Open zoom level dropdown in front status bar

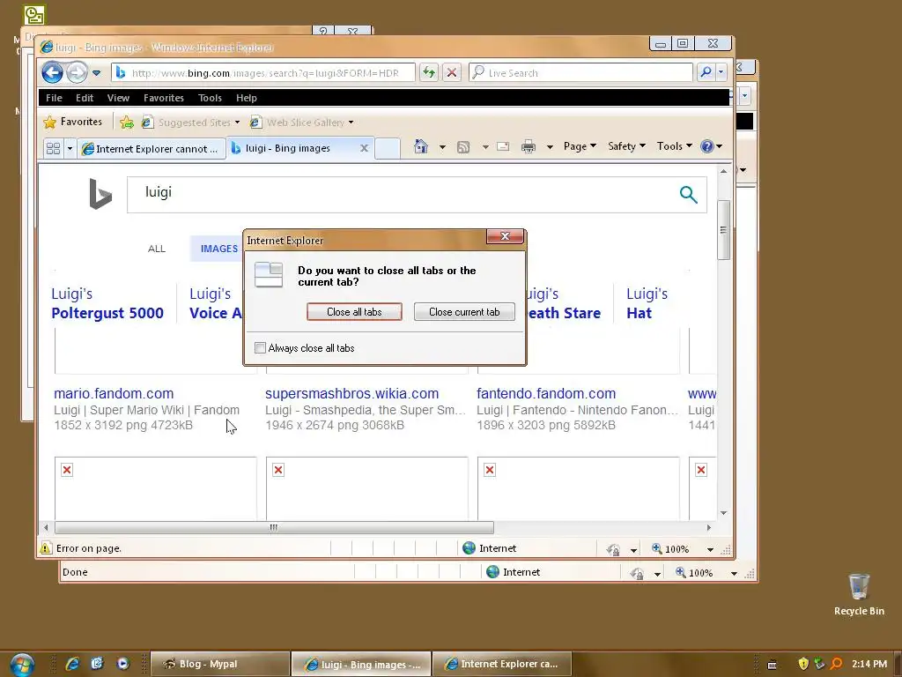click(710, 549)
